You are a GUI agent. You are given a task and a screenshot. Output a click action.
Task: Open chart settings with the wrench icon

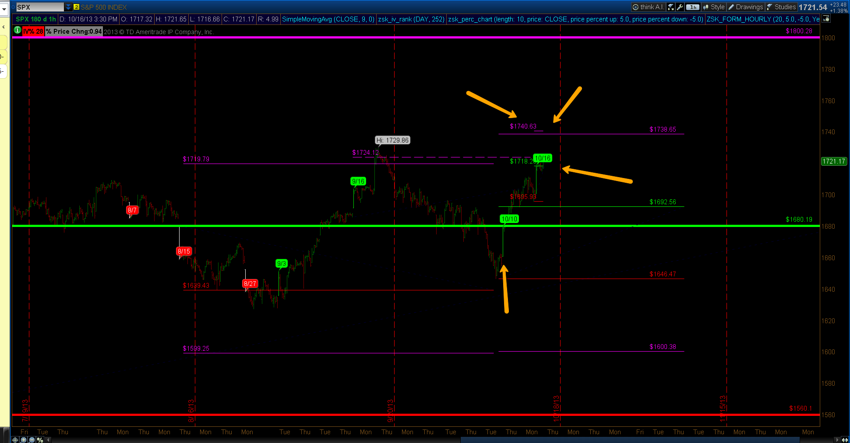click(x=680, y=7)
